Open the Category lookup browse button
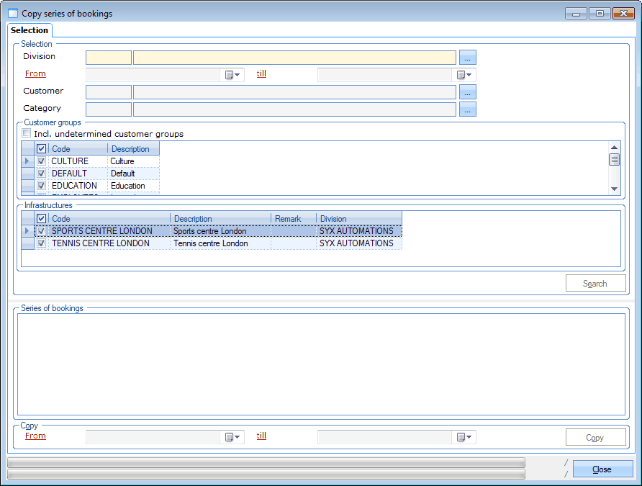Screen dimensions: 642x486 (468, 109)
